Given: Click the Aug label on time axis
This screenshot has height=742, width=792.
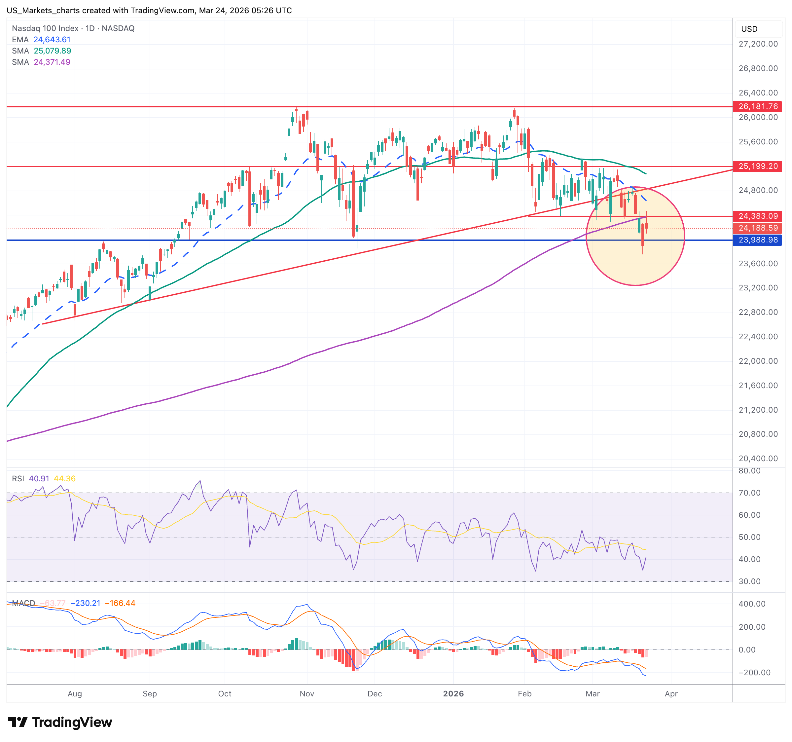Looking at the screenshot, I should click(x=75, y=693).
